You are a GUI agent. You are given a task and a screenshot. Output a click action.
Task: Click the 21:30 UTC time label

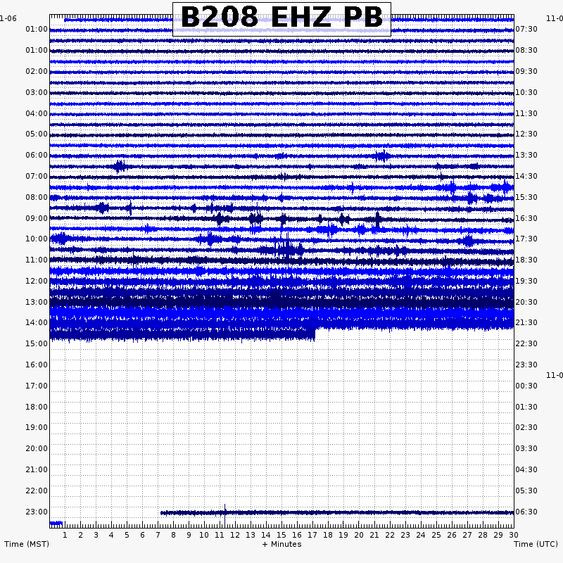point(526,322)
